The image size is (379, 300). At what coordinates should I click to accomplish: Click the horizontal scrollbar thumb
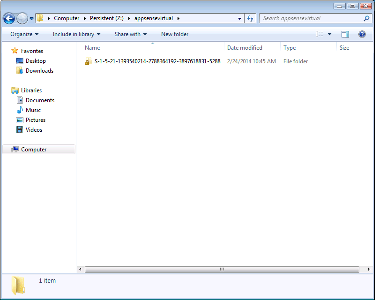tap(222, 270)
